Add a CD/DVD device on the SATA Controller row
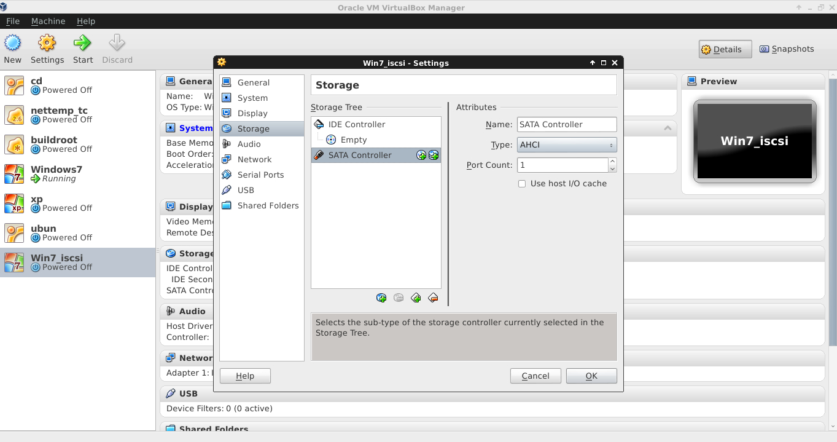The width and height of the screenshot is (837, 442). coord(421,156)
